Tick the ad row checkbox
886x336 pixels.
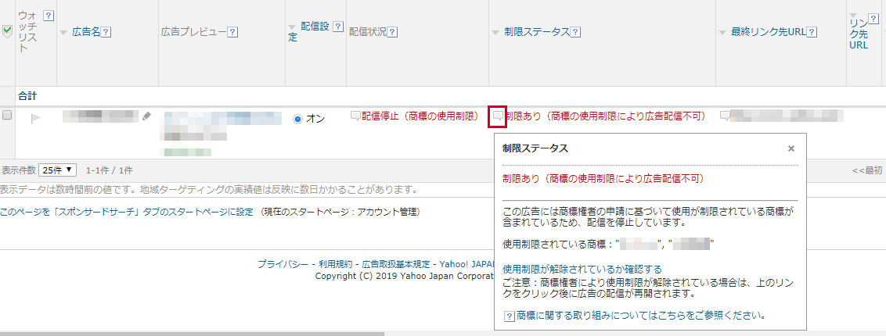(x=7, y=115)
